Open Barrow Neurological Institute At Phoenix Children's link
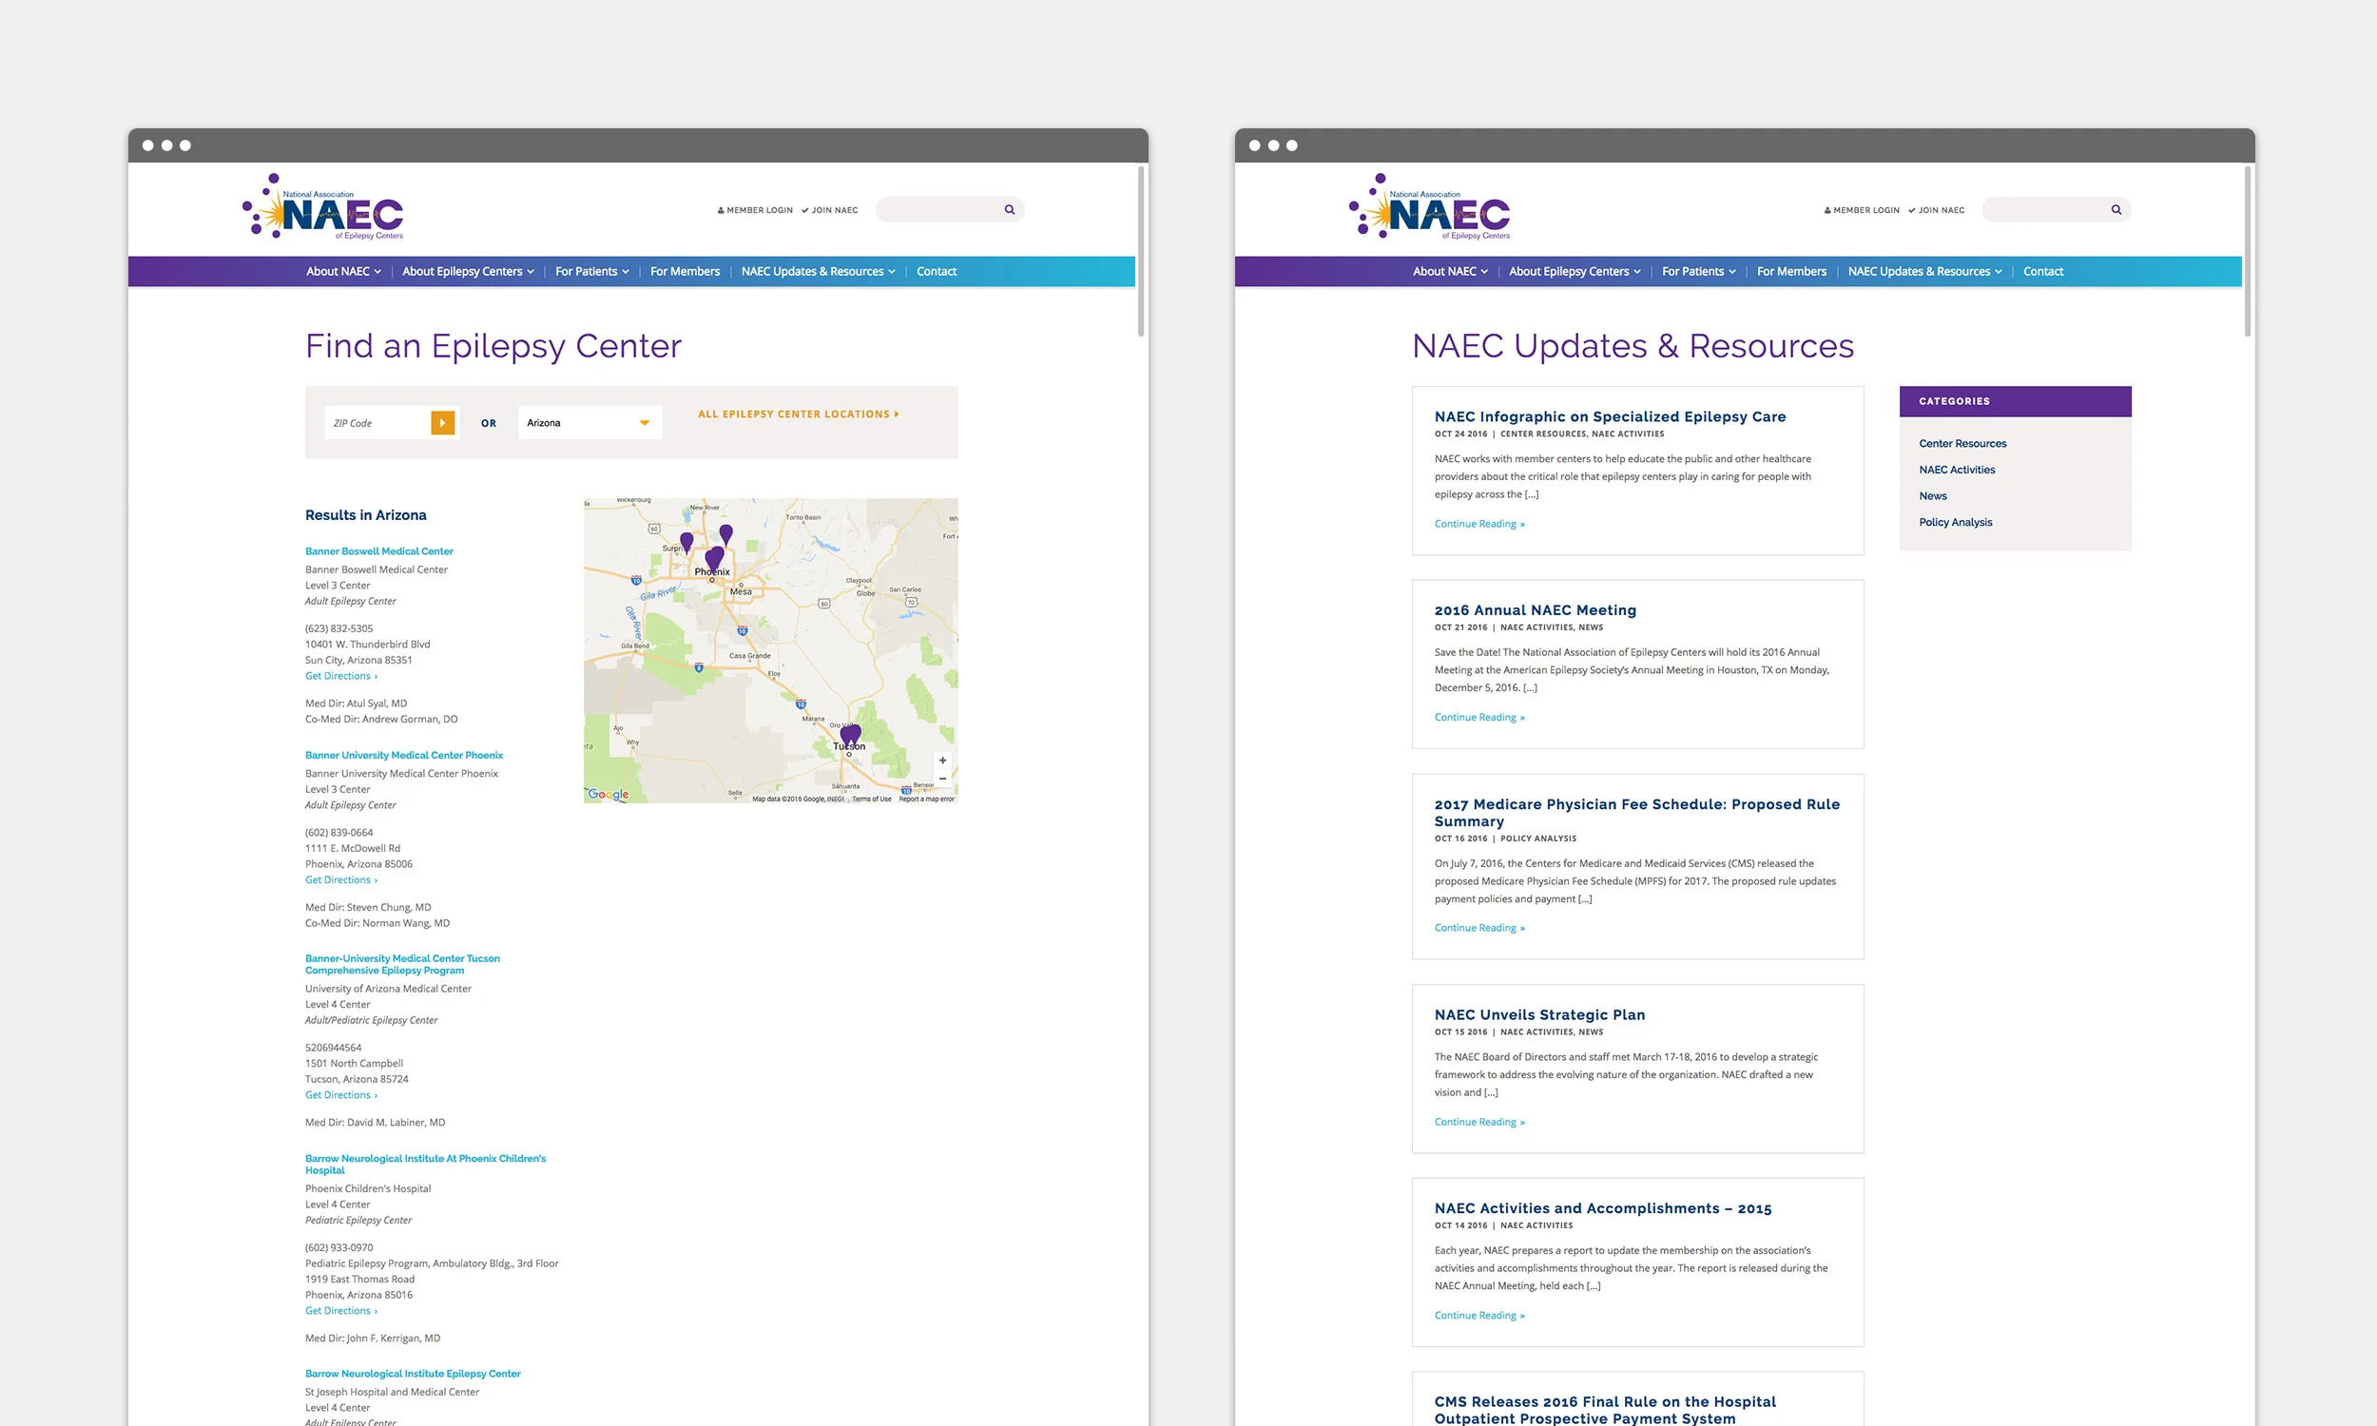 [x=426, y=1164]
